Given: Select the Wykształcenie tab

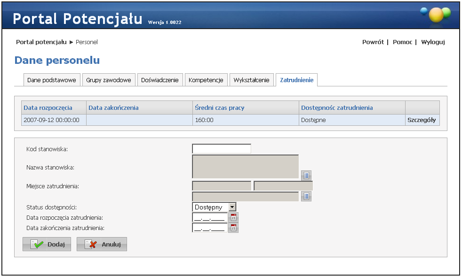Looking at the screenshot, I should 251,80.
